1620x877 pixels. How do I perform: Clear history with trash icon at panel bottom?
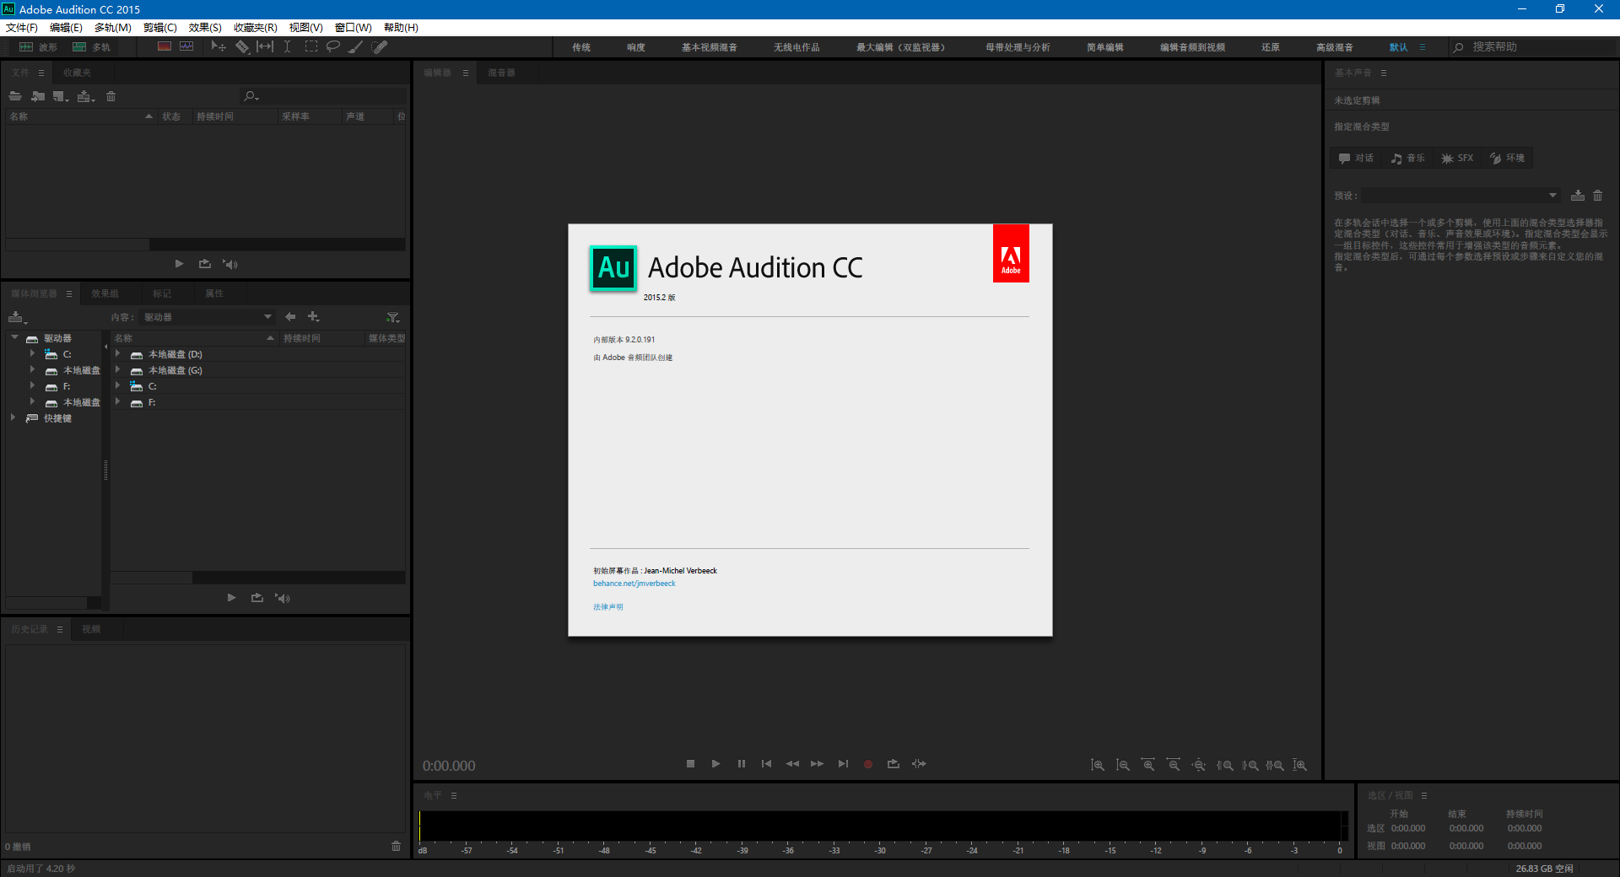tap(396, 846)
